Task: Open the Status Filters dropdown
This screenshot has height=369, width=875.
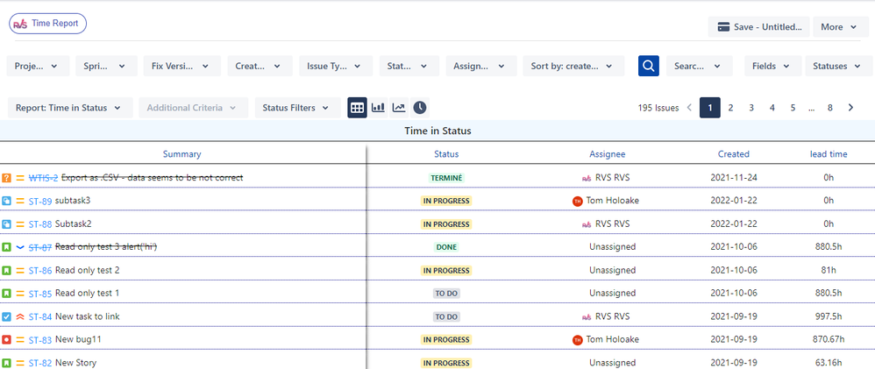Action: point(298,108)
